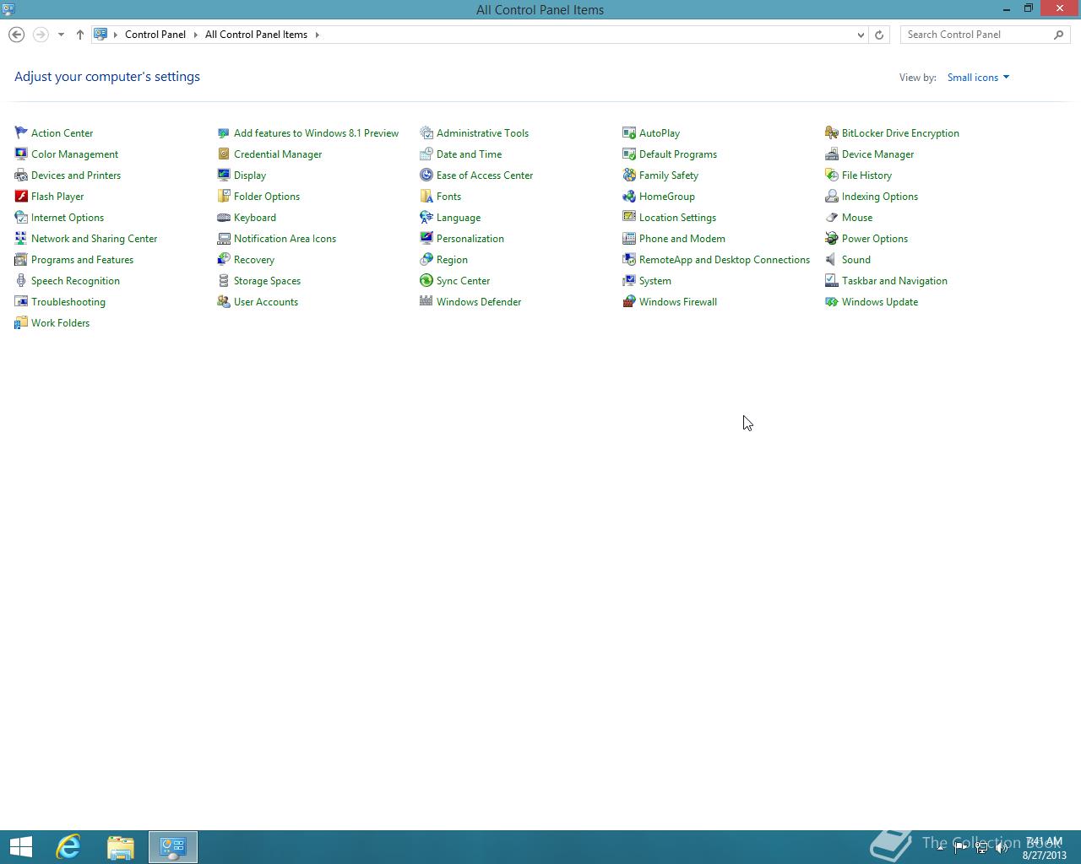1081x864 pixels.
Task: Click the Flash Player icon
Action: [21, 197]
